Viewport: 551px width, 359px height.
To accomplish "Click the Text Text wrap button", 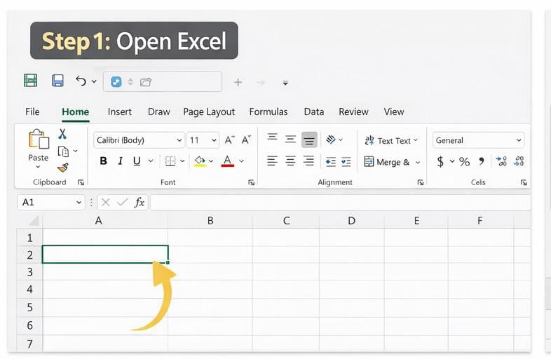I will (390, 140).
